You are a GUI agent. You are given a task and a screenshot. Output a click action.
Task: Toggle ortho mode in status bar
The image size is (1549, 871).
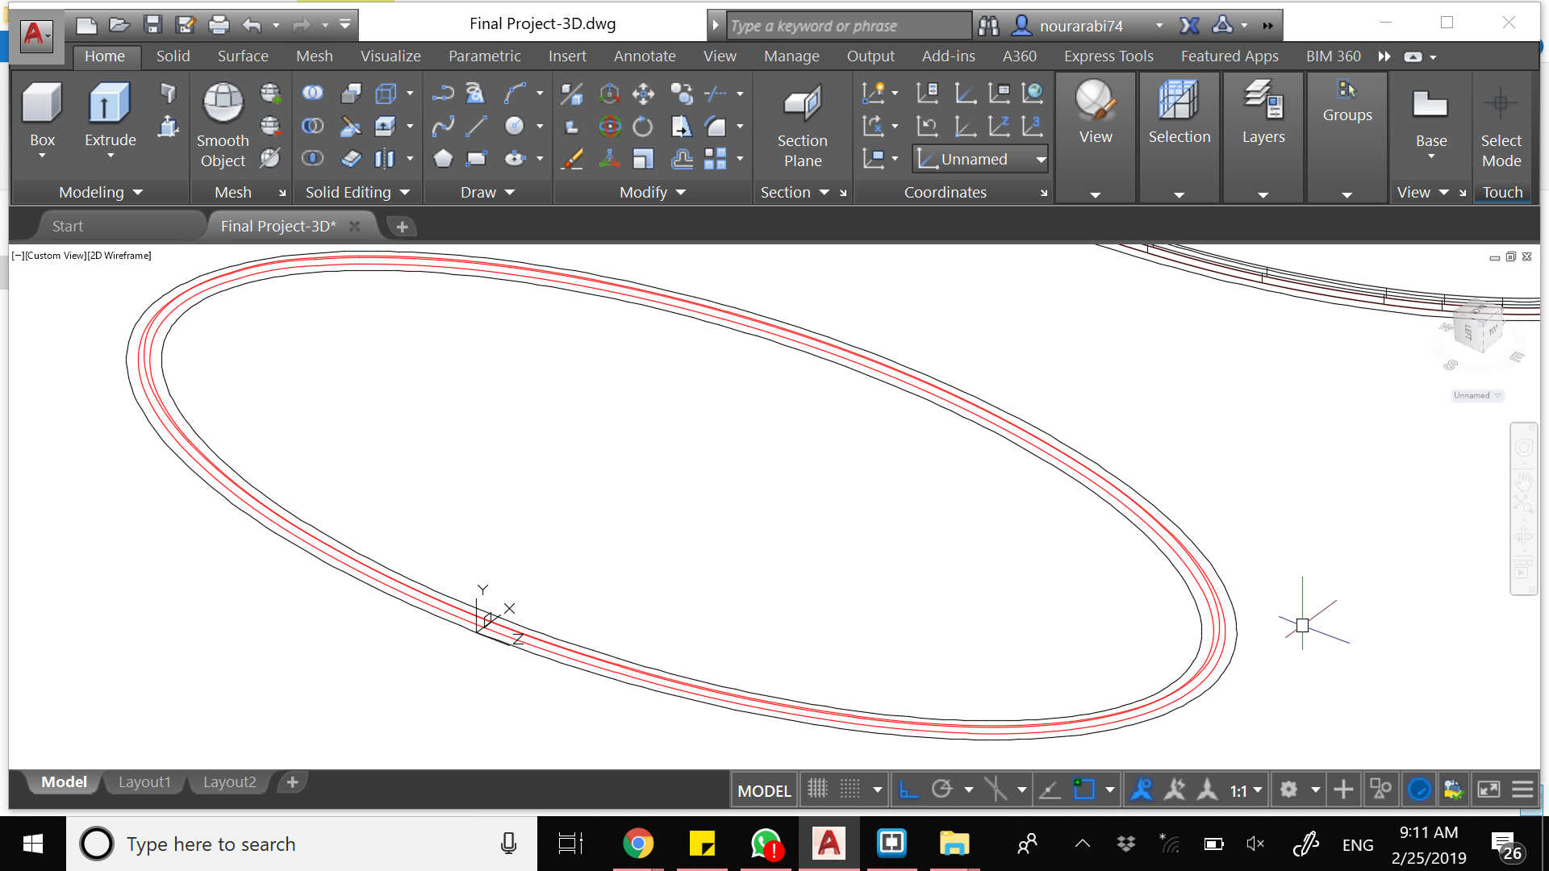(908, 790)
